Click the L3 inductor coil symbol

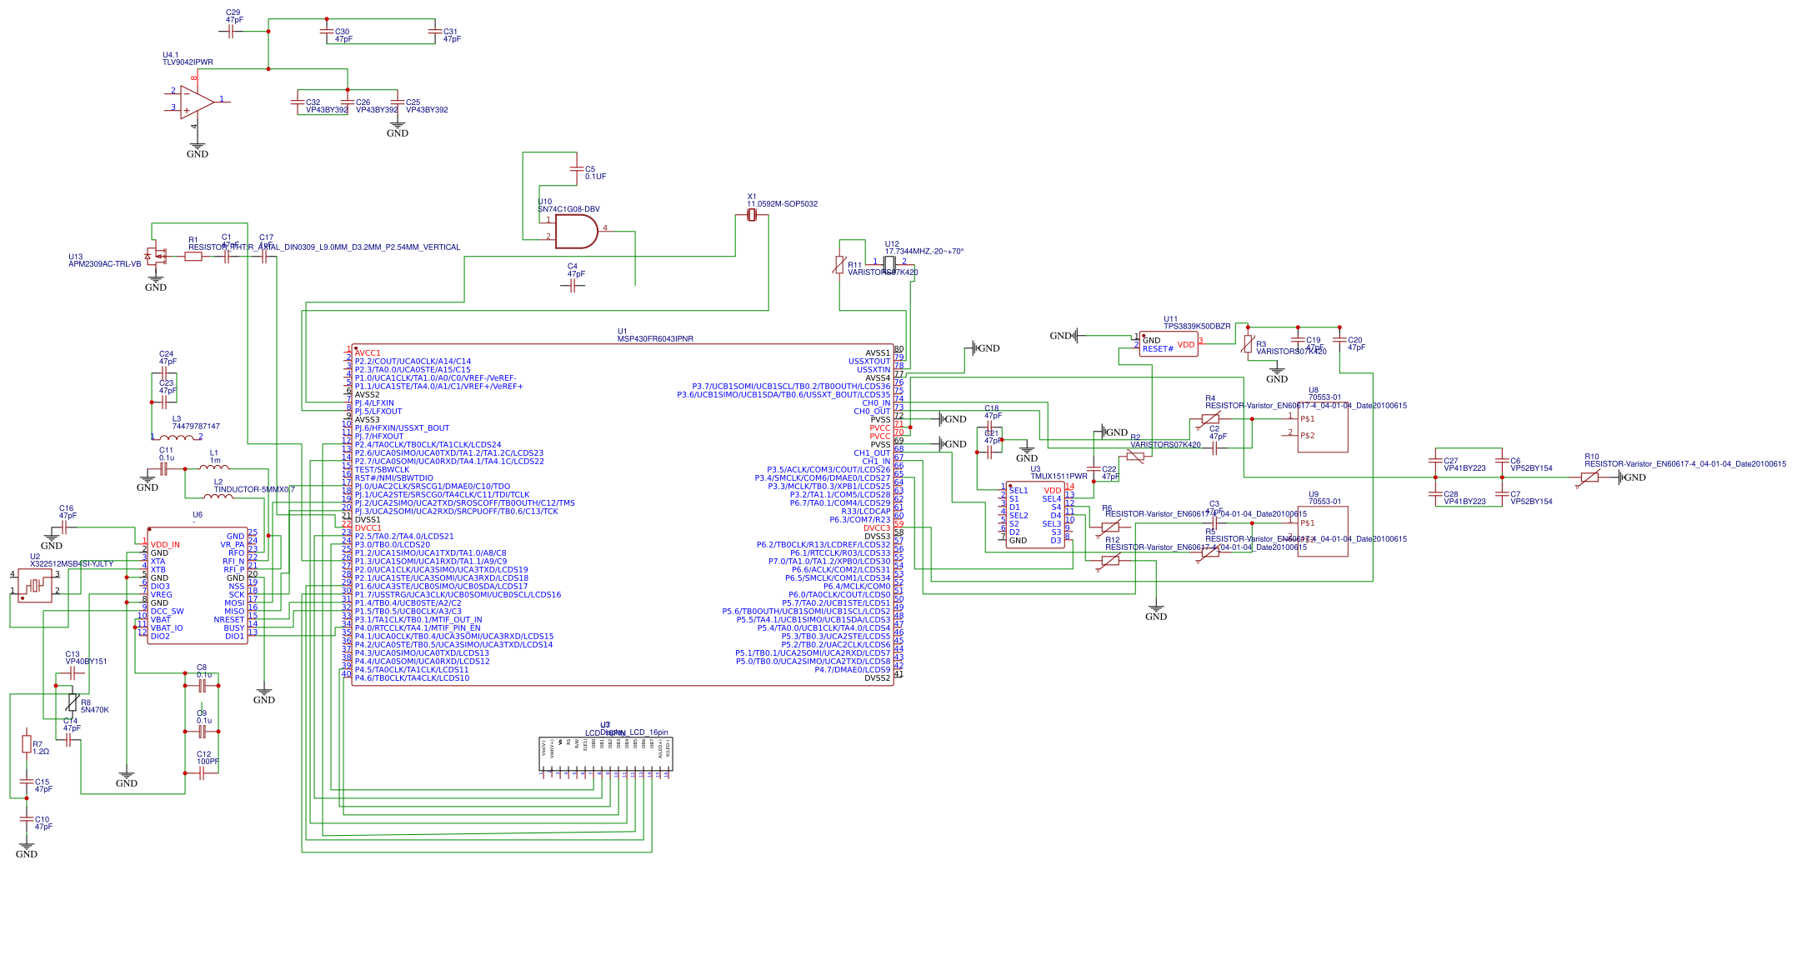point(176,437)
